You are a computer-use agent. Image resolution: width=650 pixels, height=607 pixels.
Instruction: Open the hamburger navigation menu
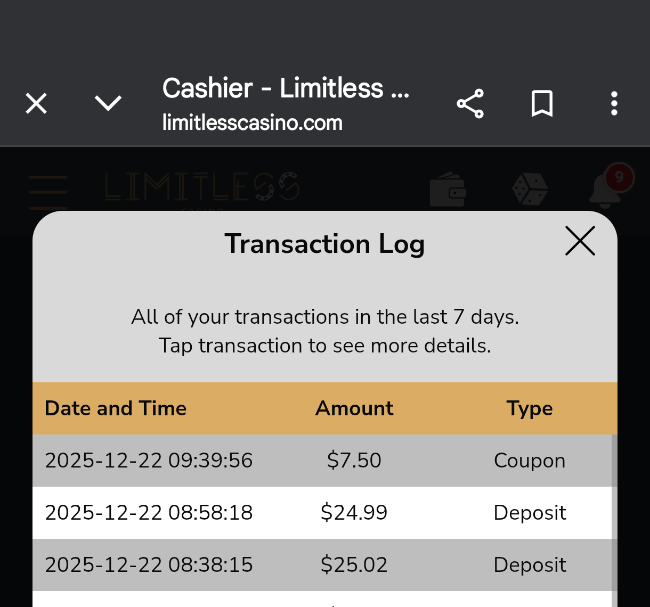click(48, 192)
